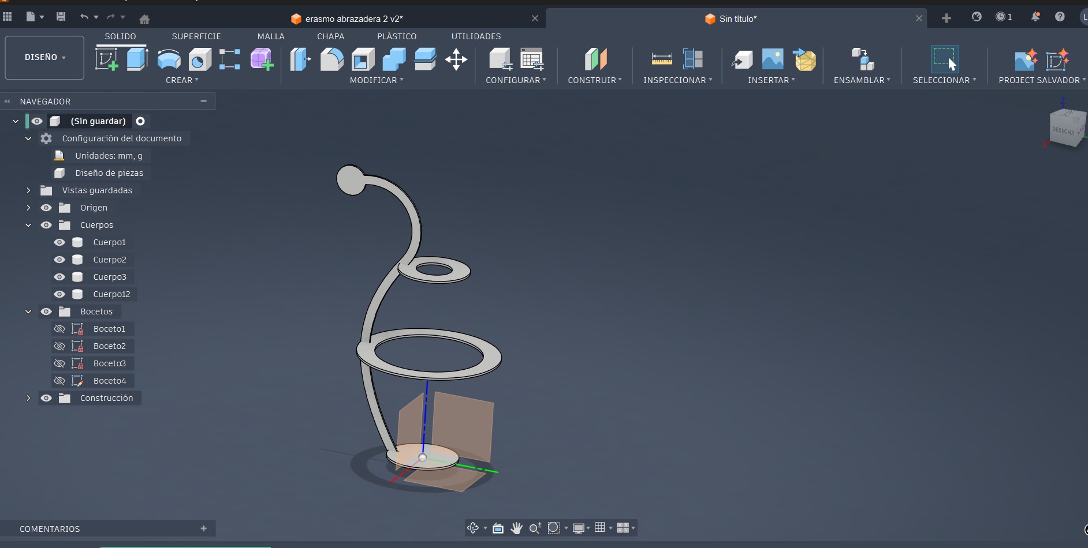Toggle visibility of Cuerpo3

click(x=59, y=277)
